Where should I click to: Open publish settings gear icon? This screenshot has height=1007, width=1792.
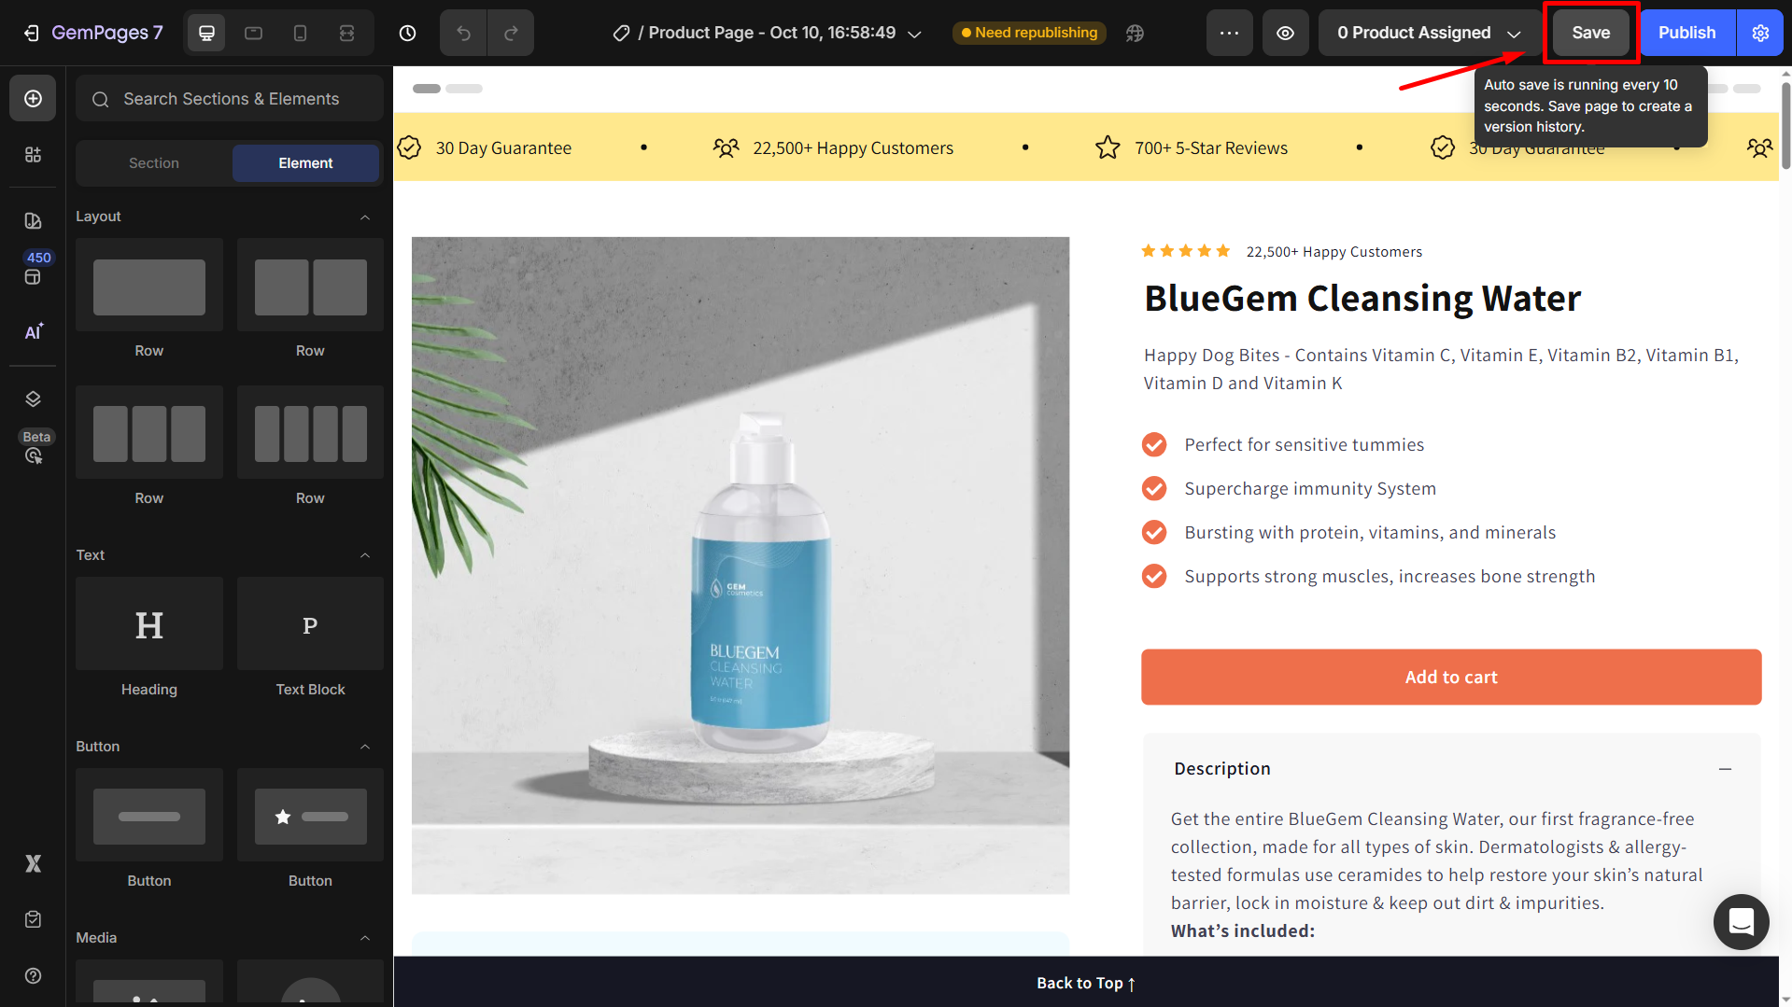tap(1760, 33)
